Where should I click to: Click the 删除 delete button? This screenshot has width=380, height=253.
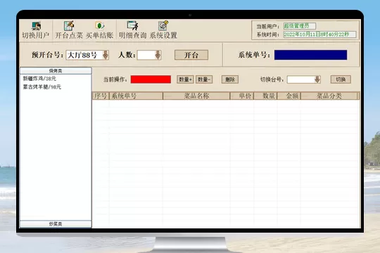pyautogui.click(x=230, y=79)
